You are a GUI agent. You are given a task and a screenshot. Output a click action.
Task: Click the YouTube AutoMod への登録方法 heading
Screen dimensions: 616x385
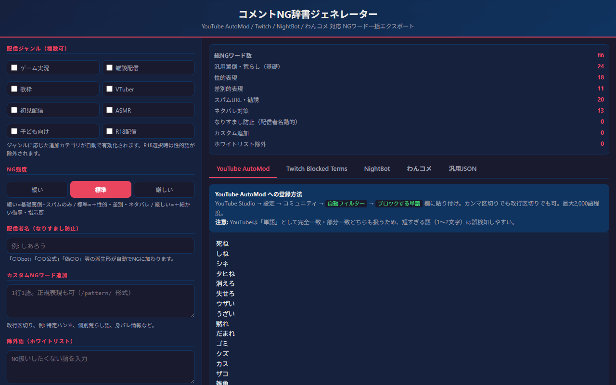258,194
